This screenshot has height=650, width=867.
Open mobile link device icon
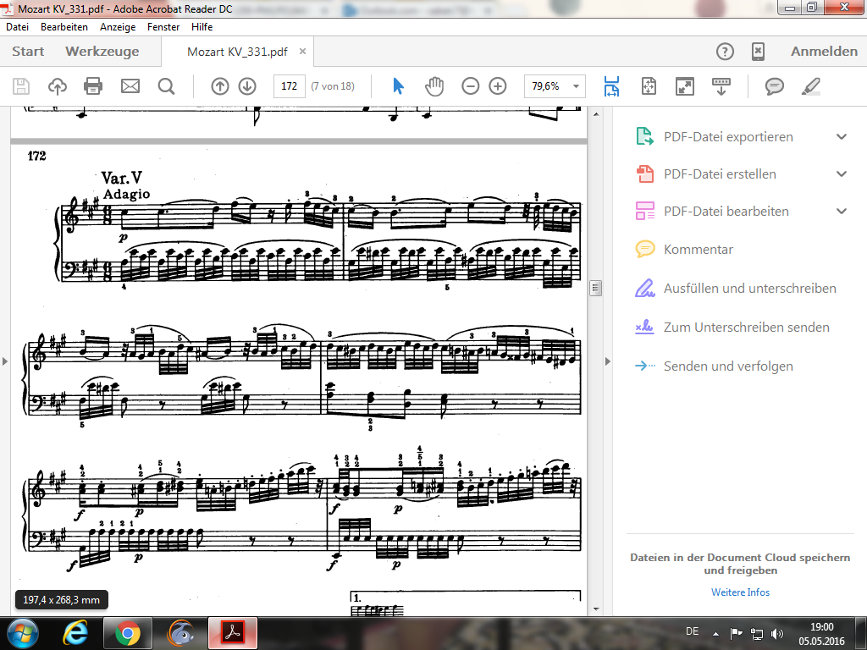(x=758, y=52)
